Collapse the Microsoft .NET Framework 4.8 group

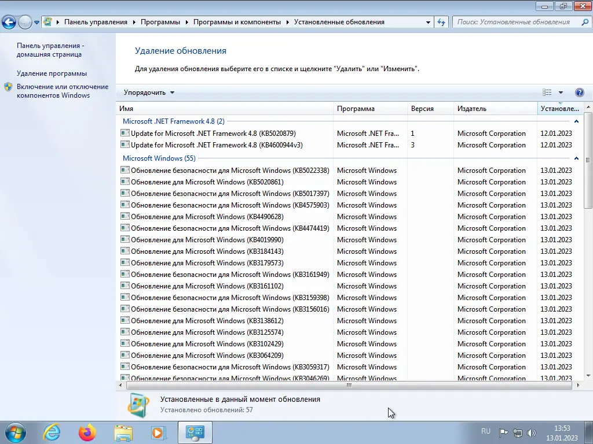(x=576, y=121)
